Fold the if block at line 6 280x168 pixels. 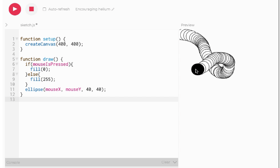(x=17, y=64)
